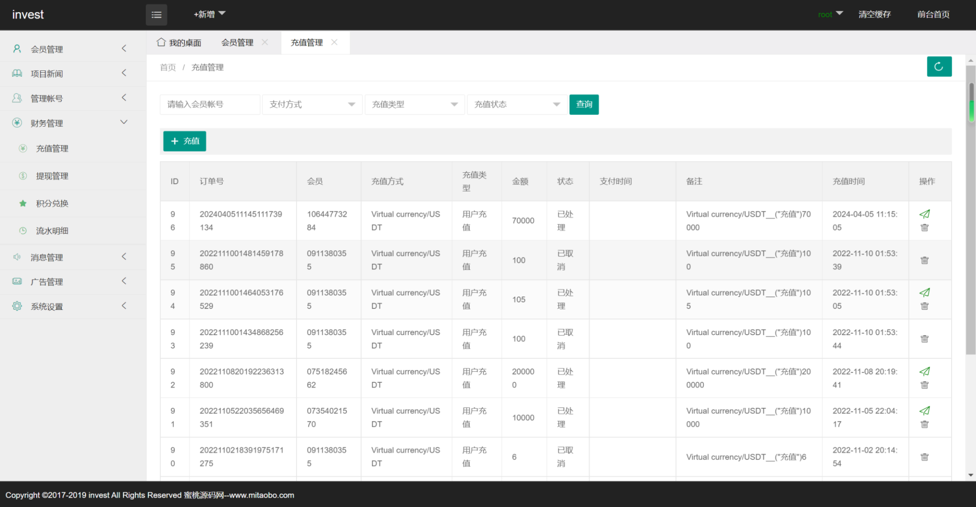Click the 清空缓存 link in top bar
Image resolution: width=976 pixels, height=507 pixels.
pyautogui.click(x=875, y=14)
